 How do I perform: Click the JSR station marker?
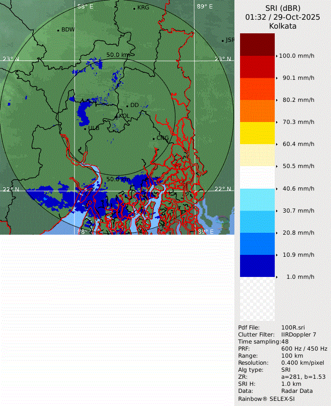click(x=223, y=41)
